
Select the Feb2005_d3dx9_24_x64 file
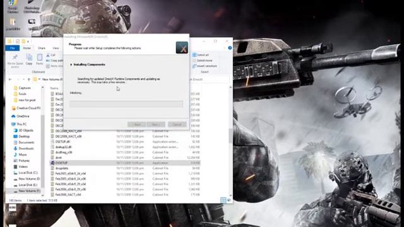pos(125,174)
